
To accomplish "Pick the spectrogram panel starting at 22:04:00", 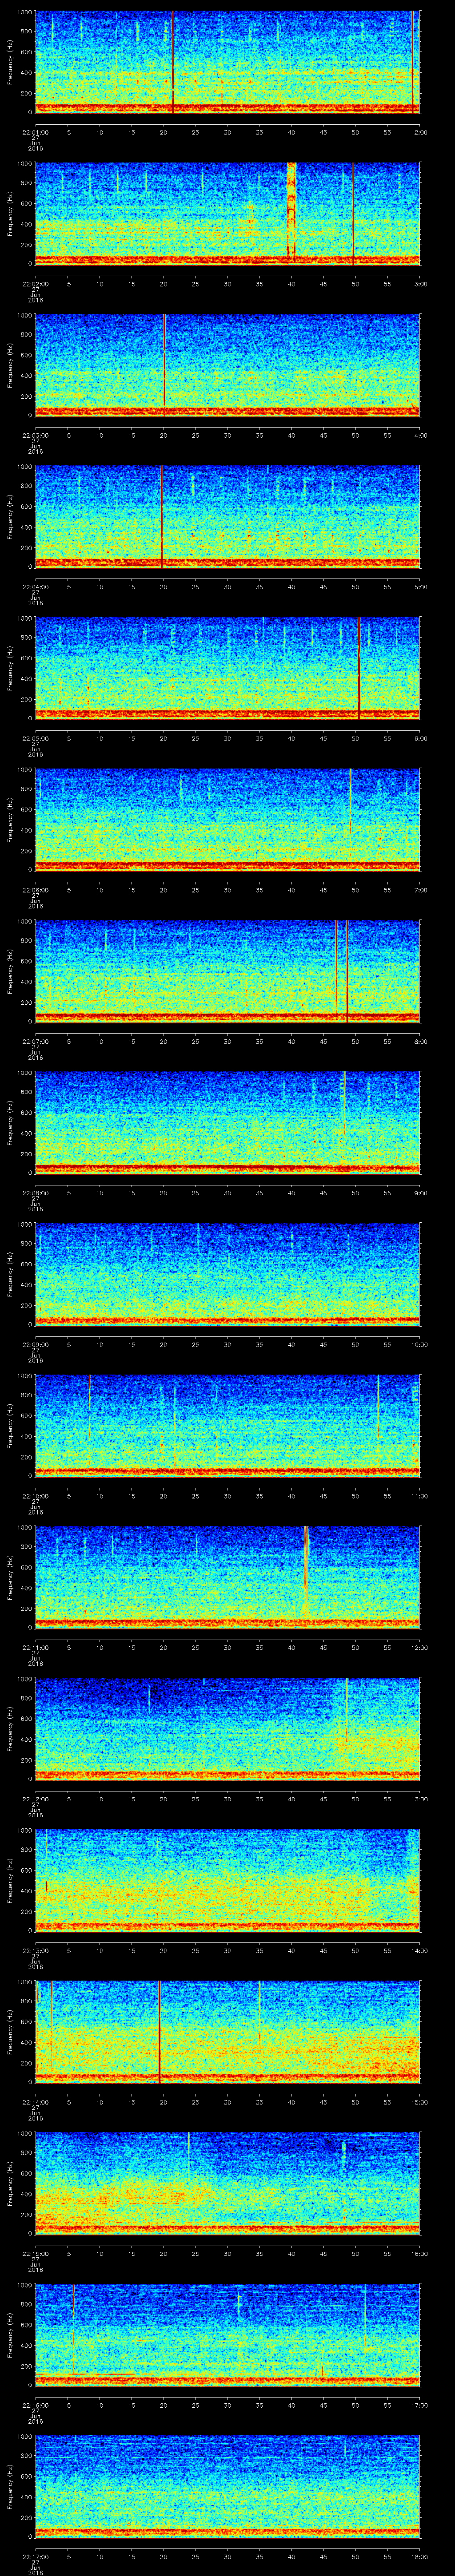I will (x=228, y=517).
